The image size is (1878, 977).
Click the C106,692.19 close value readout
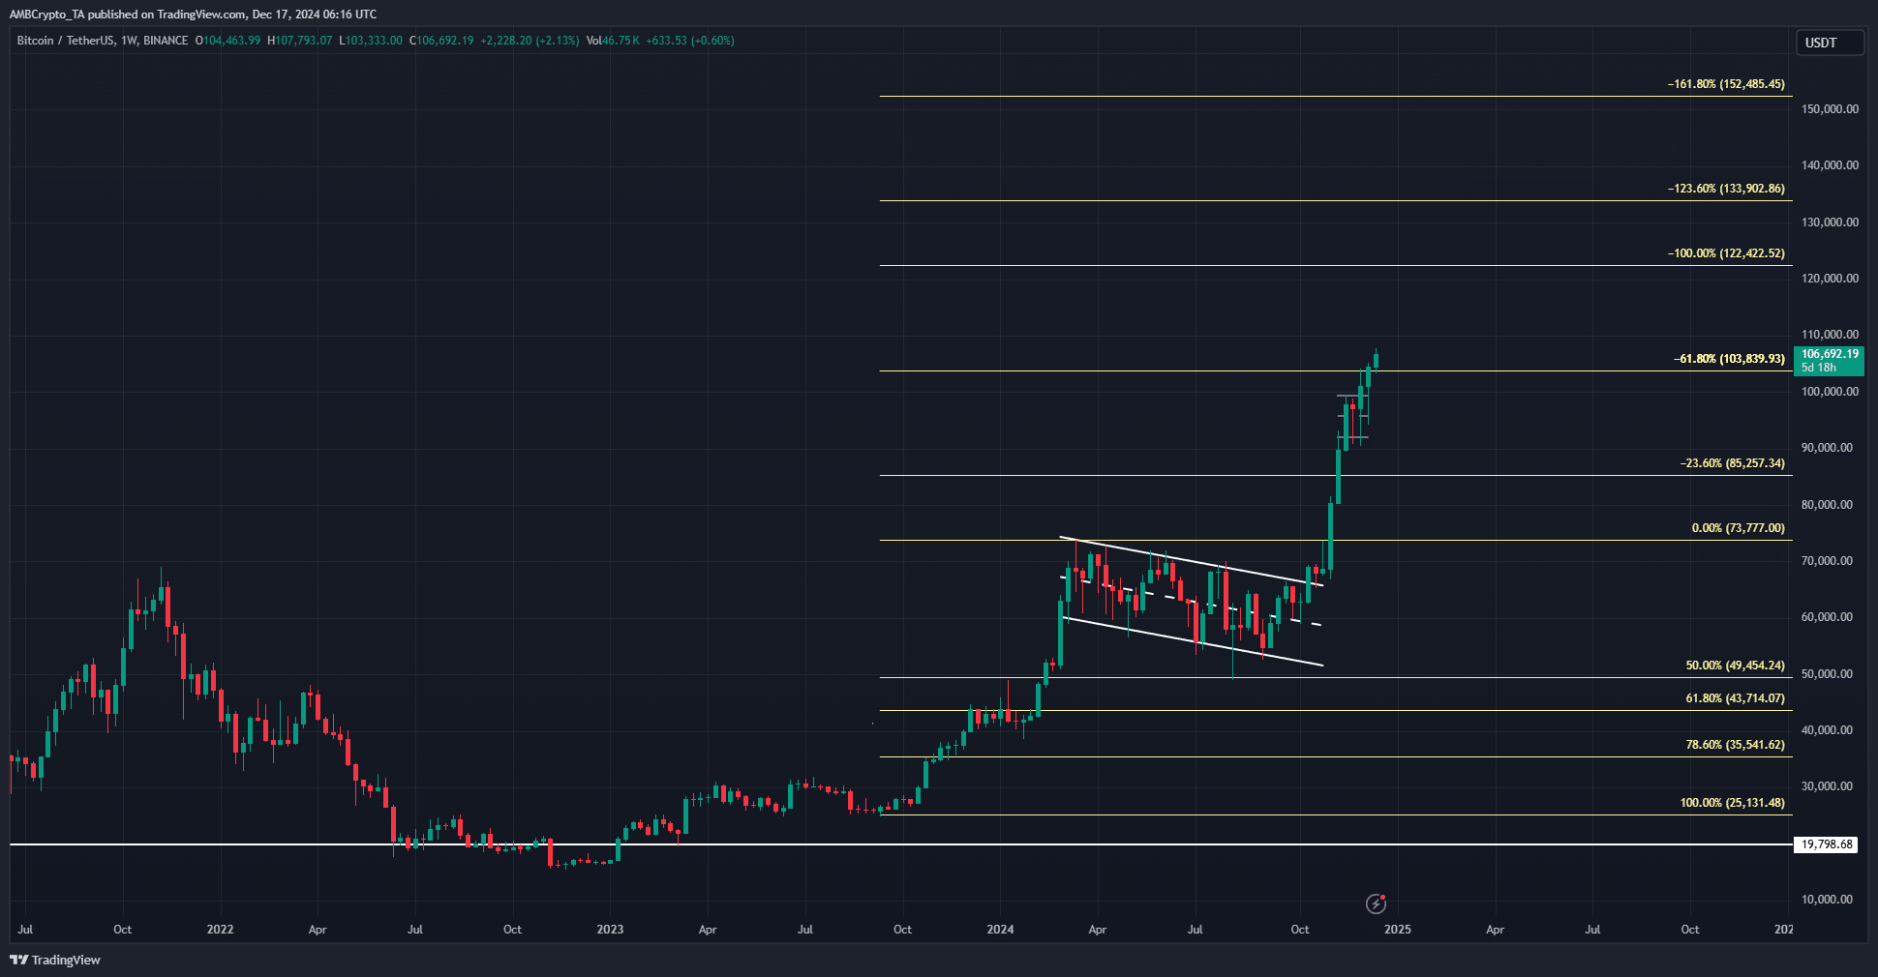441,41
